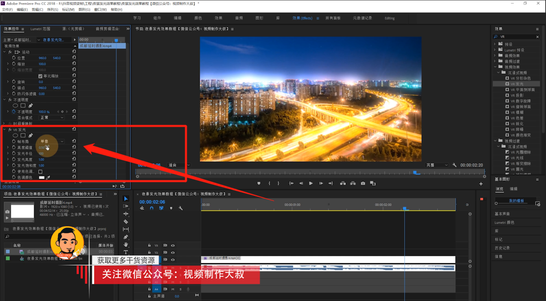Viewport: 546px width, 301px height.
Task: Select the VR 模糊 effect
Action: (517, 112)
